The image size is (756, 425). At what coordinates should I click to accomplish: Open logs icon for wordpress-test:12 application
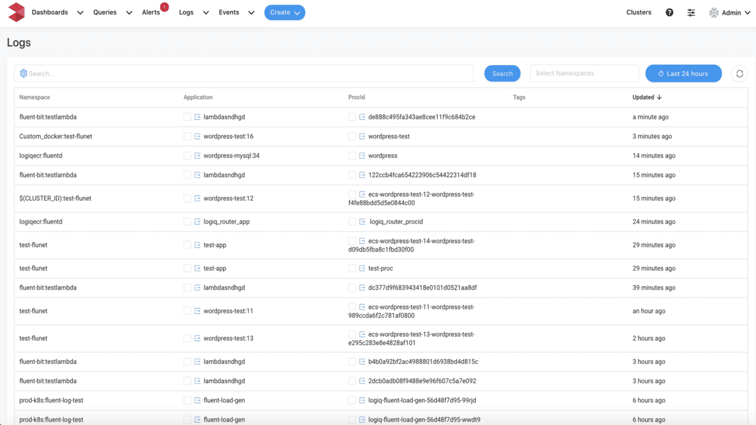click(x=198, y=198)
